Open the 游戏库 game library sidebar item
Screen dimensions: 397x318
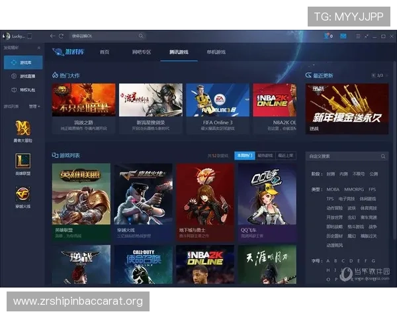tap(22, 62)
